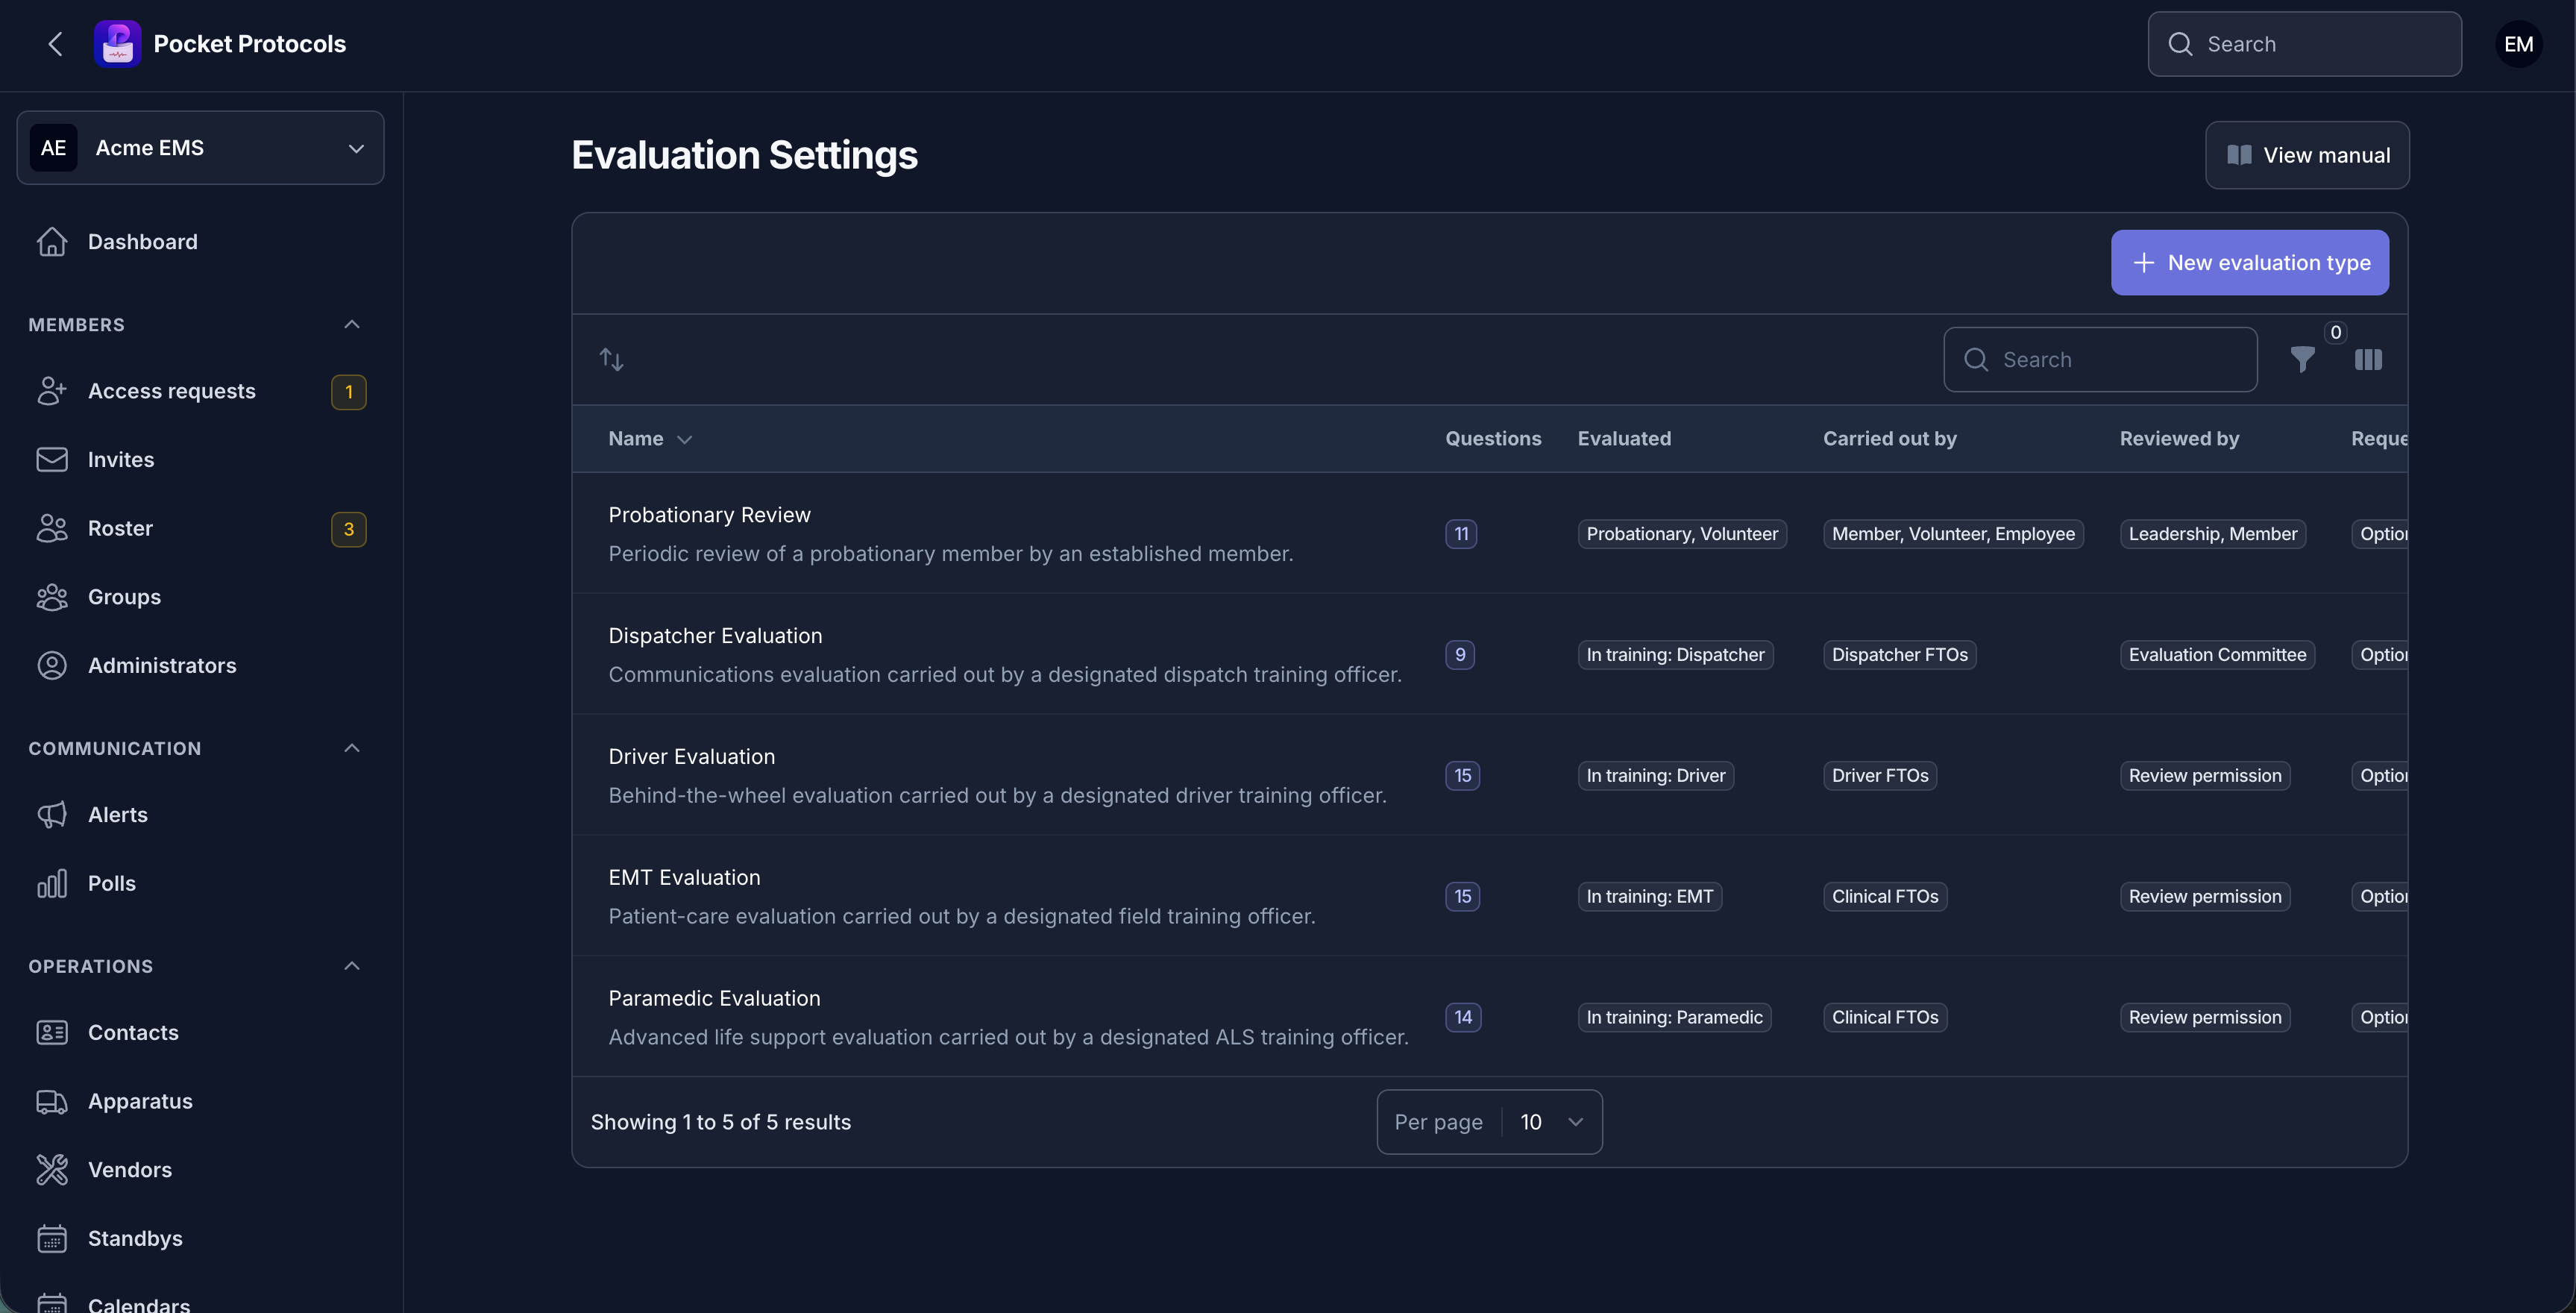
Task: Open the Acme EMS organization dropdown
Action: [x=200, y=148]
